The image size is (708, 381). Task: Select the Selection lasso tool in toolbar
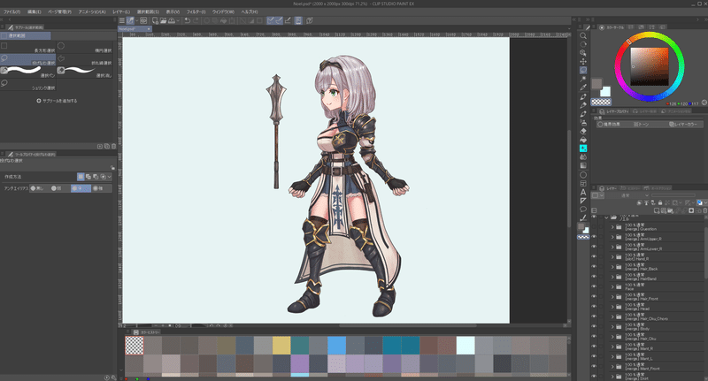click(583, 71)
